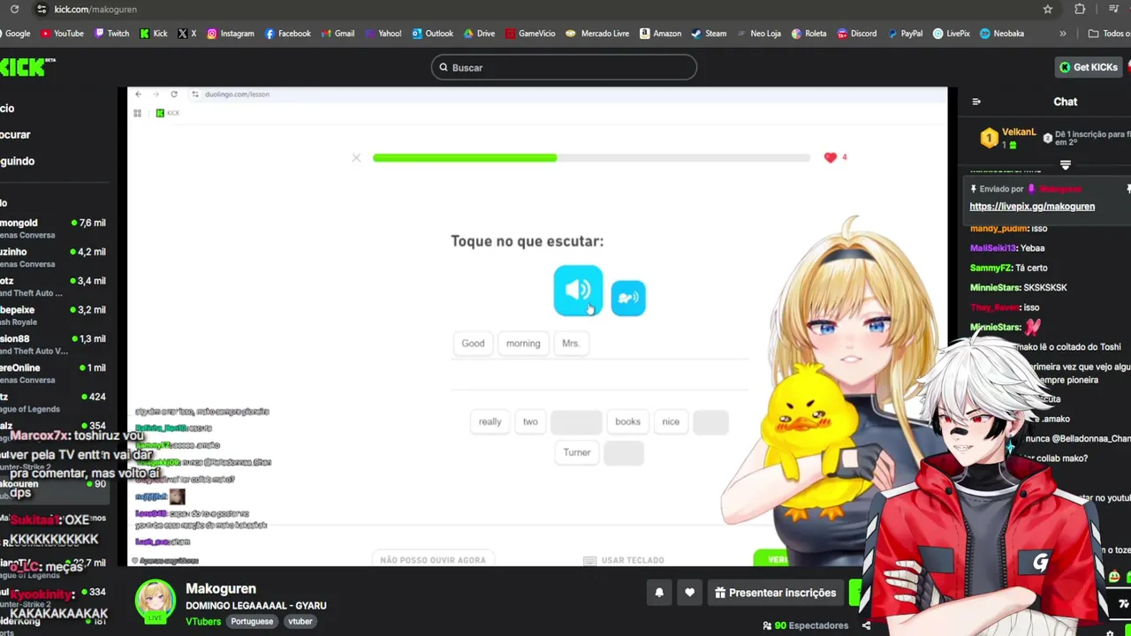This screenshot has width=1131, height=636.
Task: Open the Twitch bookmark
Action: click(111, 34)
